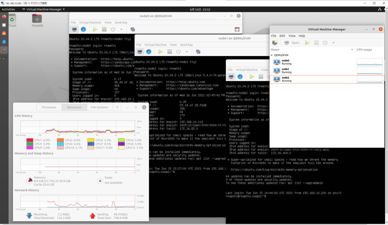
Task: Click the Memory pie chart color picker
Action: pos(29,181)
